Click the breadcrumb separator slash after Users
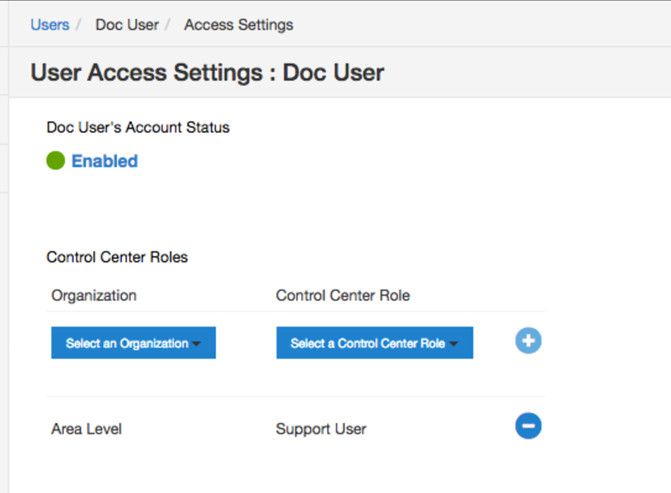671x493 pixels. point(79,25)
